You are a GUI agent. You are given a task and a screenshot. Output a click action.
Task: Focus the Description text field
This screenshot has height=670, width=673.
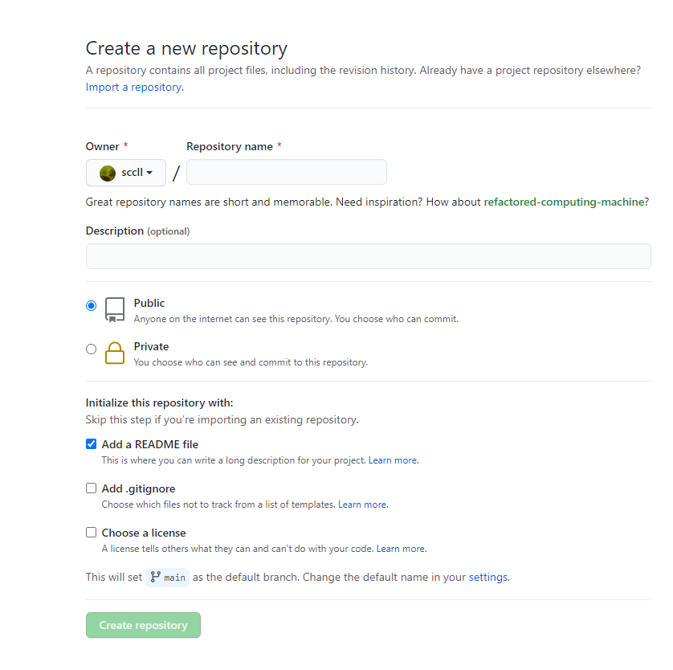368,256
